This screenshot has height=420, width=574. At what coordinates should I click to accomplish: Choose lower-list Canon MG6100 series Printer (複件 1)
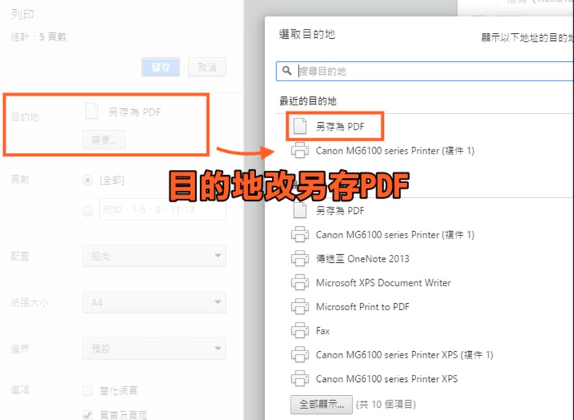(395, 235)
